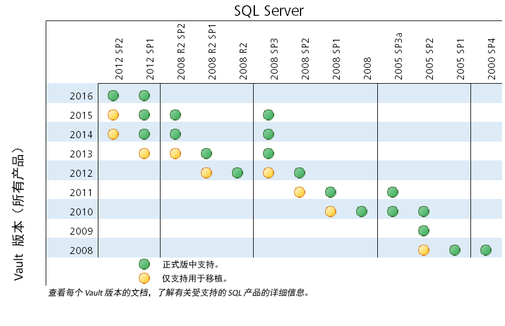The width and height of the screenshot is (505, 326).
Task: Click the 2013 row label
Action: pos(81,154)
